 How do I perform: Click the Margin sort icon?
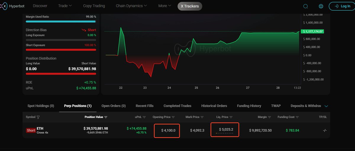tap(270, 117)
